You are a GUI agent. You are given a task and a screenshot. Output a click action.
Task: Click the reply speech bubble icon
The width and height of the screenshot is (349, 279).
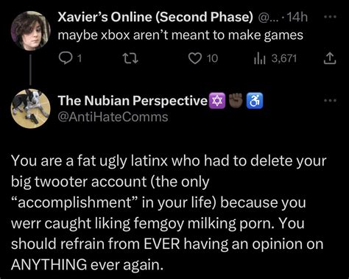tap(65, 59)
